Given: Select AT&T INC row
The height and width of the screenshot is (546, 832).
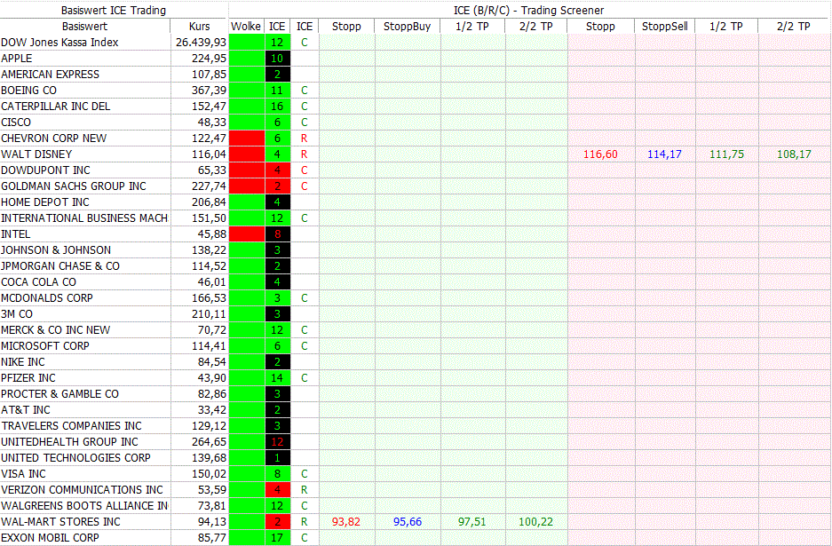Looking at the screenshot, I should [x=26, y=409].
